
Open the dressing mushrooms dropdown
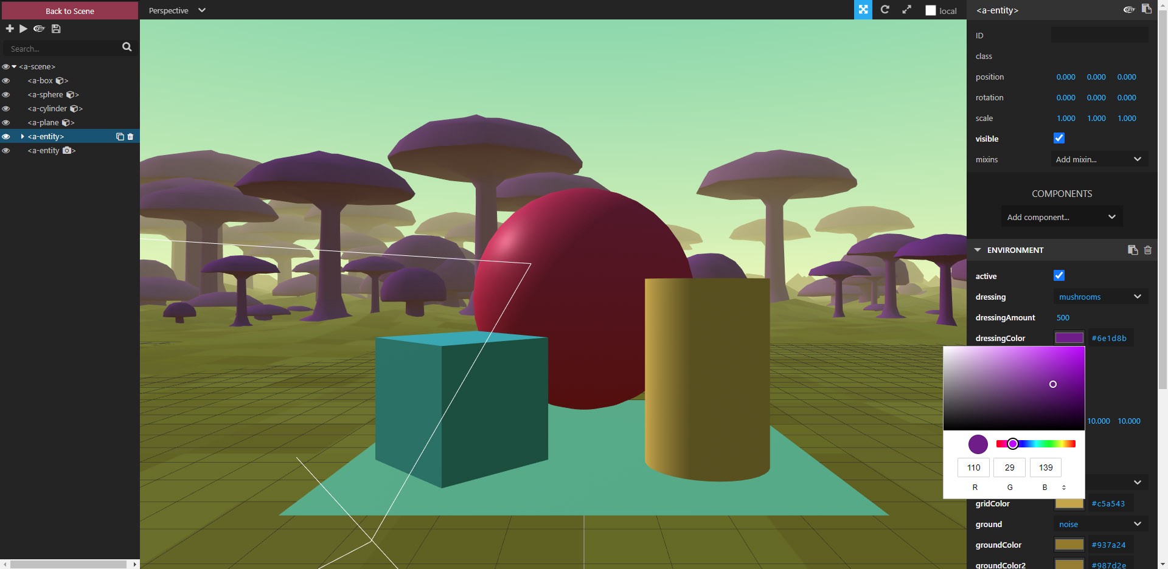1100,297
